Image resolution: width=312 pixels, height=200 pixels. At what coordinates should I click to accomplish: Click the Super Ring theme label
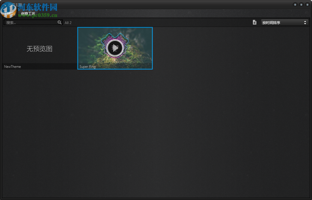[88, 67]
